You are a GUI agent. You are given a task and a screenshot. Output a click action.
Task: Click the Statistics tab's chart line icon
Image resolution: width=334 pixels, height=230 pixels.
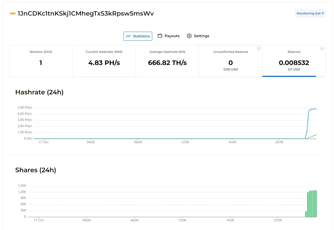pos(128,36)
